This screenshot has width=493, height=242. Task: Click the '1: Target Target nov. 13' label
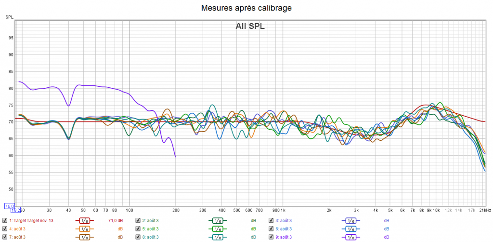pos(31,221)
